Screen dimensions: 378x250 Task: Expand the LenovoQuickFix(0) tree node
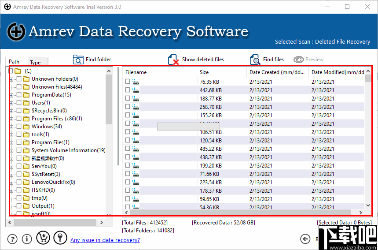[11, 183]
